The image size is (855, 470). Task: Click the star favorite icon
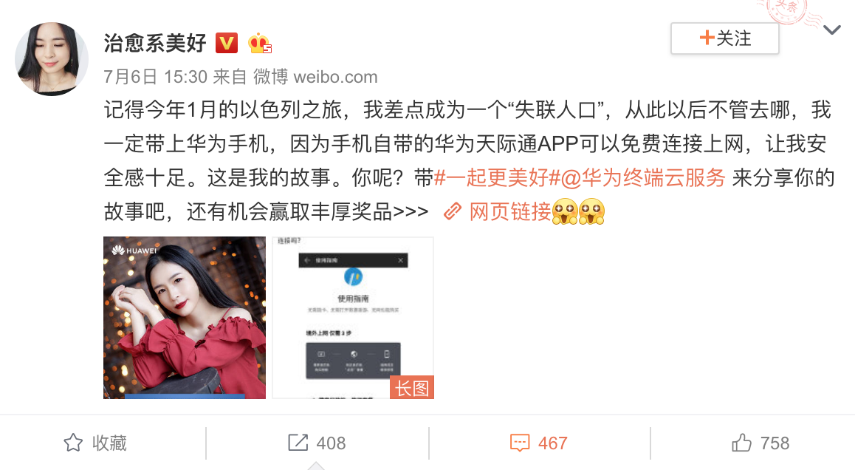[73, 443]
